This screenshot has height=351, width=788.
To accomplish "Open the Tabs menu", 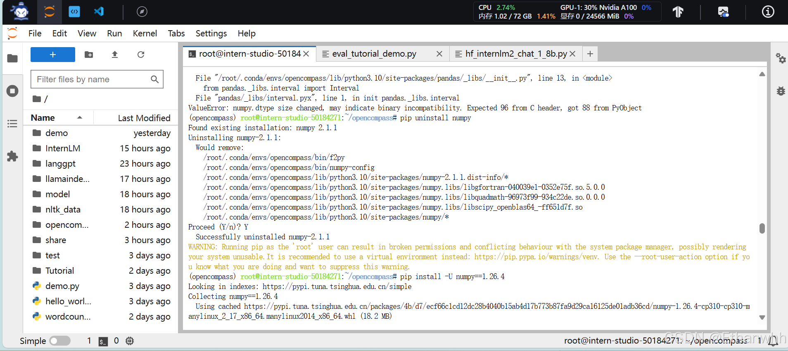I will (x=176, y=33).
